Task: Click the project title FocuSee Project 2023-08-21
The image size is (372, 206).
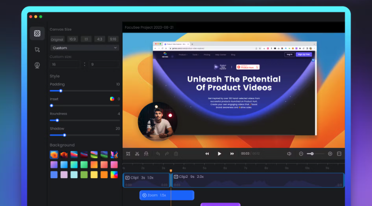Action: point(149,28)
